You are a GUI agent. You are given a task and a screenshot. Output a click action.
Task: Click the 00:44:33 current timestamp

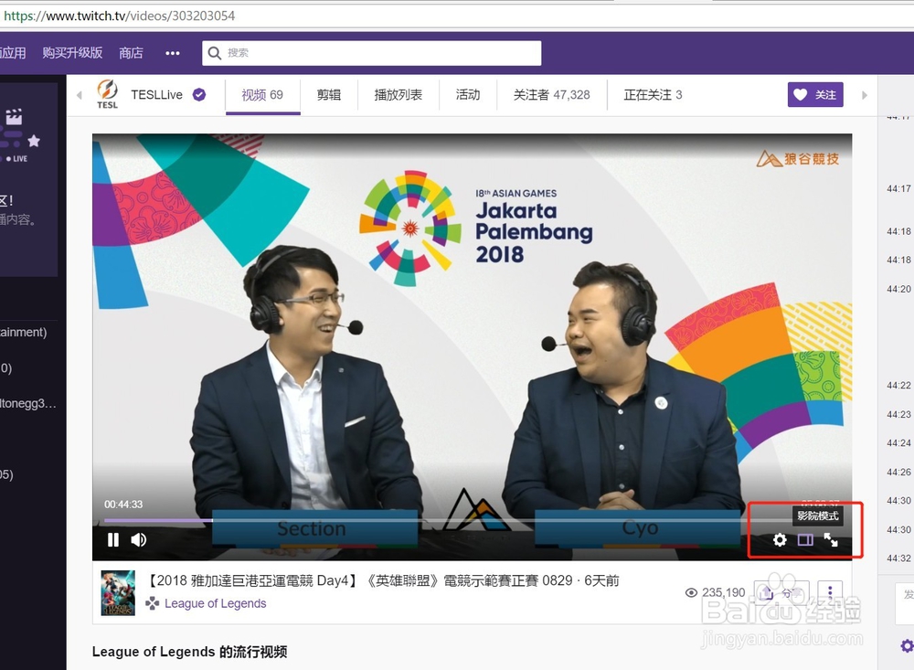[x=123, y=505]
